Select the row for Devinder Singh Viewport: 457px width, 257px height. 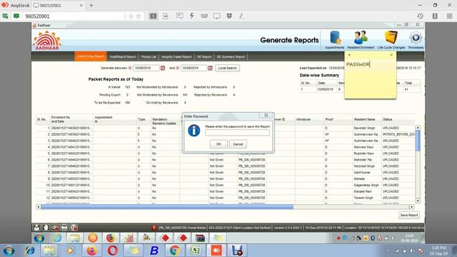tap(225, 128)
